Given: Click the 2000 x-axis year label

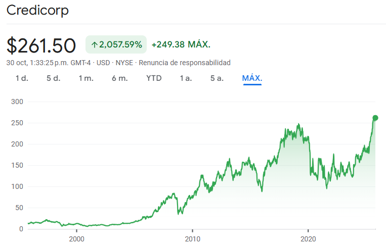Looking at the screenshot, I should [x=76, y=238].
